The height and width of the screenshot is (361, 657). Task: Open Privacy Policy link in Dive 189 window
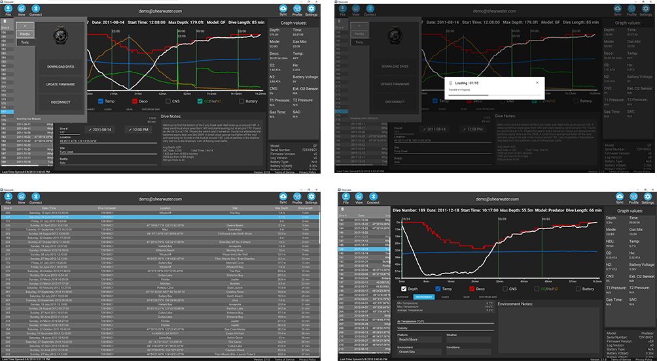(x=645, y=359)
